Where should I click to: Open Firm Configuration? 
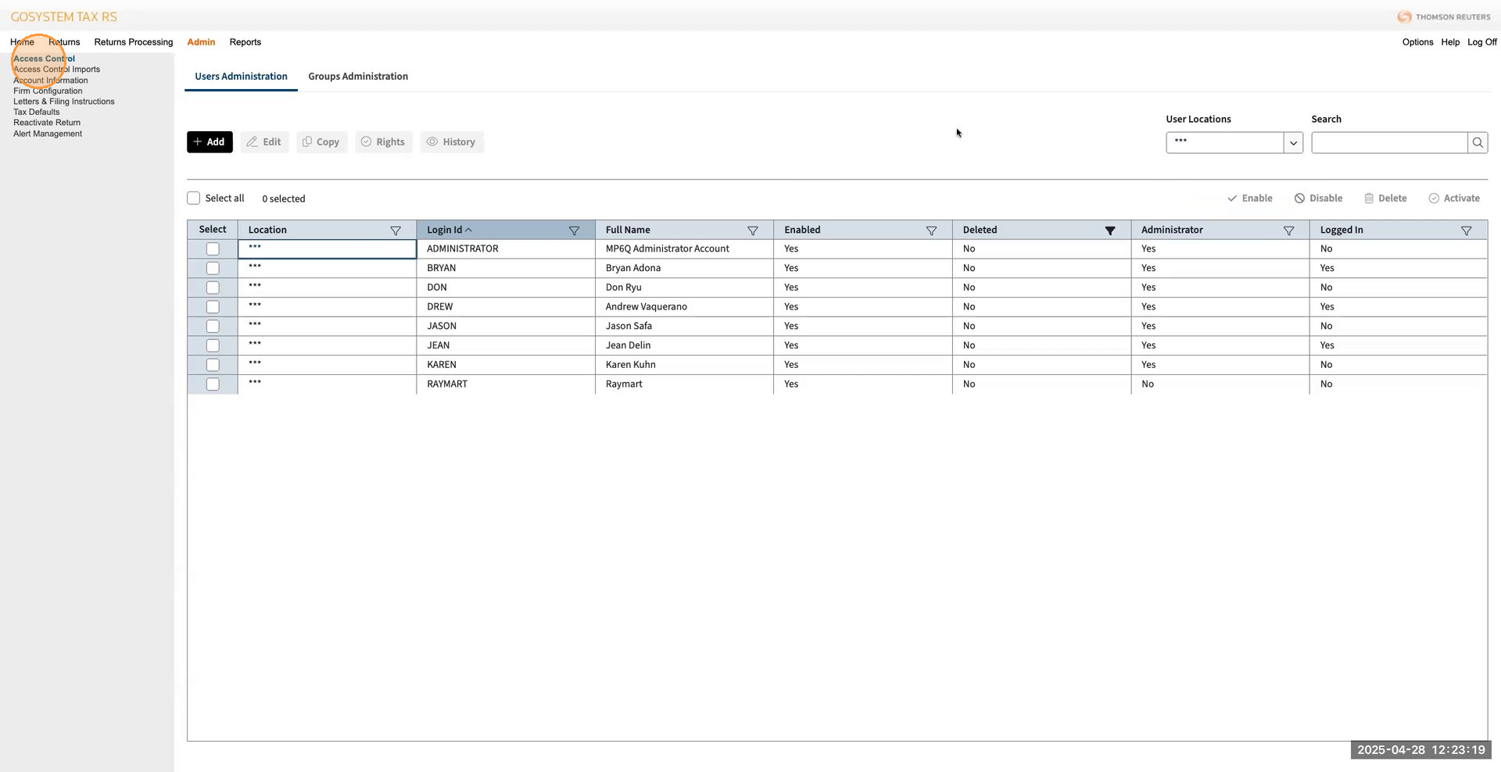tap(48, 91)
